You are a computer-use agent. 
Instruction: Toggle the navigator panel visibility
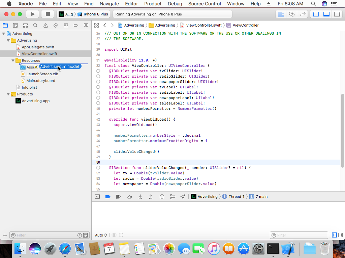point(315,14)
